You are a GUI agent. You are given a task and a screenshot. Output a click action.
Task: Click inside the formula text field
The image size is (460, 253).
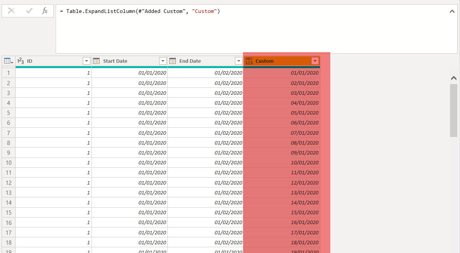click(x=257, y=29)
